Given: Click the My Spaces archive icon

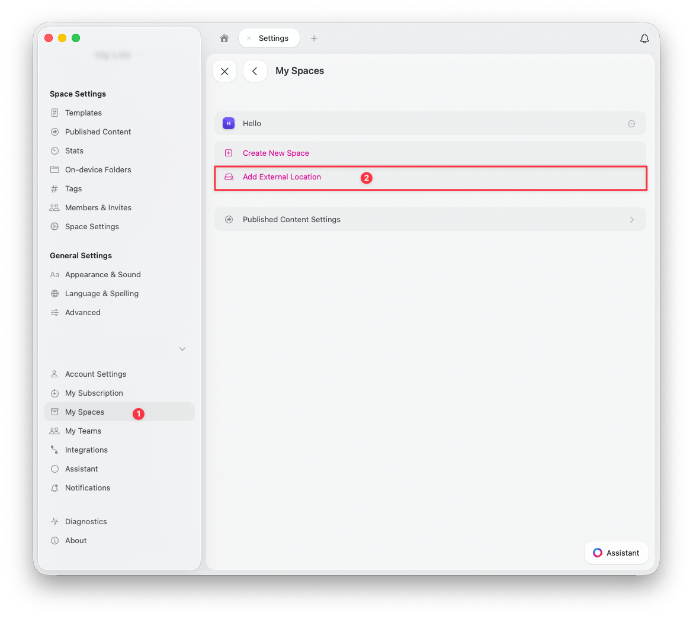Looking at the screenshot, I should (55, 412).
